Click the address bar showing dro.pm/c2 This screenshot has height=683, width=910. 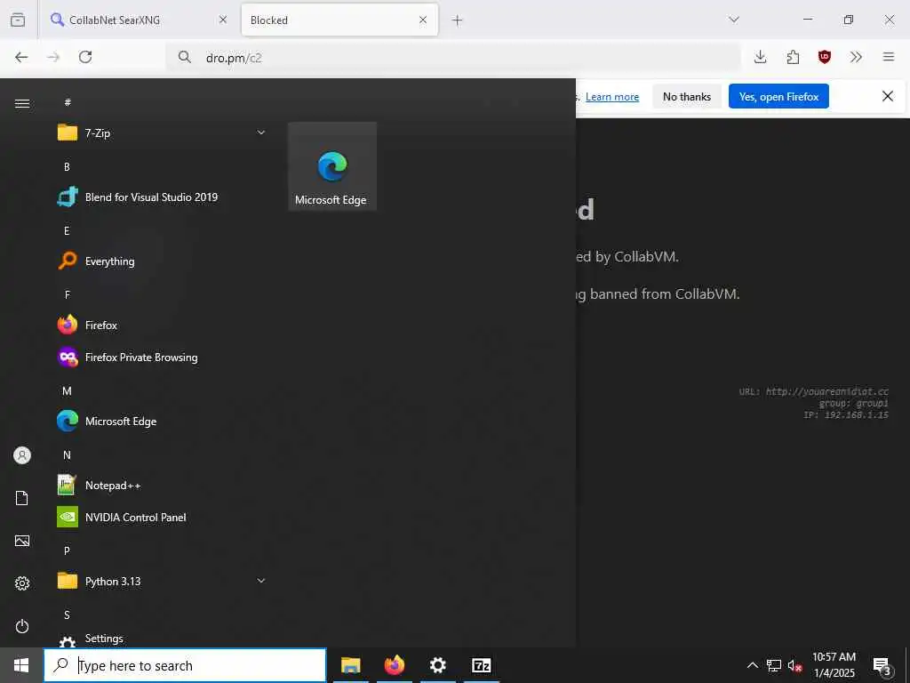click(x=452, y=58)
